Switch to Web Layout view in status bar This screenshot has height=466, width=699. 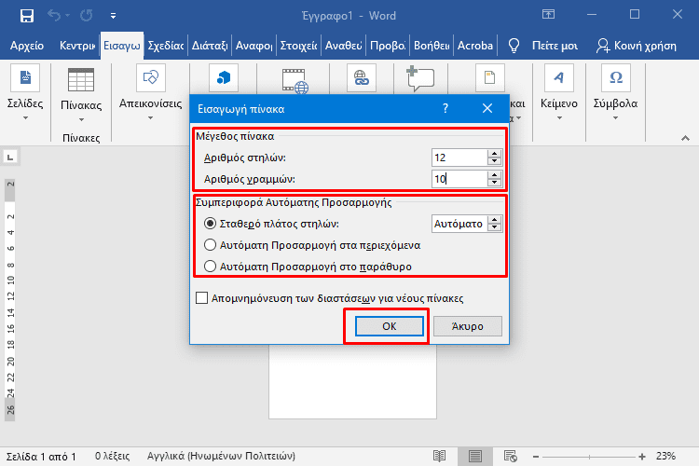coord(510,457)
